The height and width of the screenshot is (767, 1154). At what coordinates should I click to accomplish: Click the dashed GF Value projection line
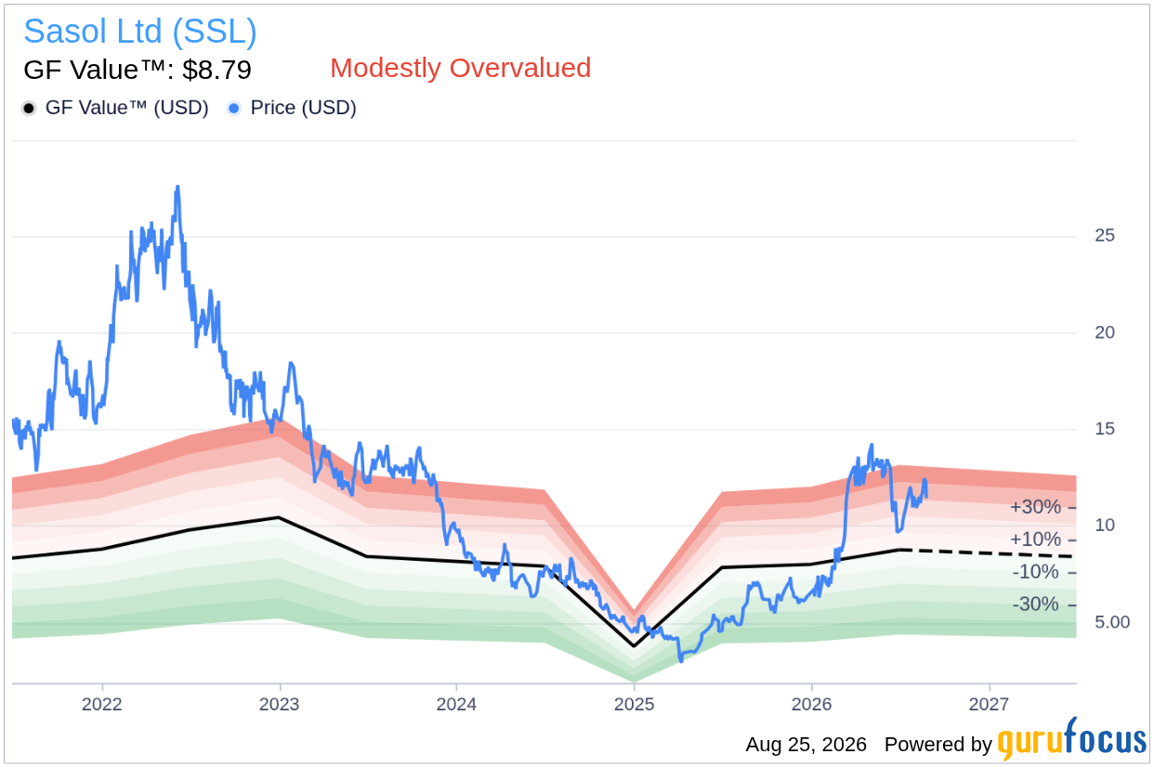coord(989,553)
